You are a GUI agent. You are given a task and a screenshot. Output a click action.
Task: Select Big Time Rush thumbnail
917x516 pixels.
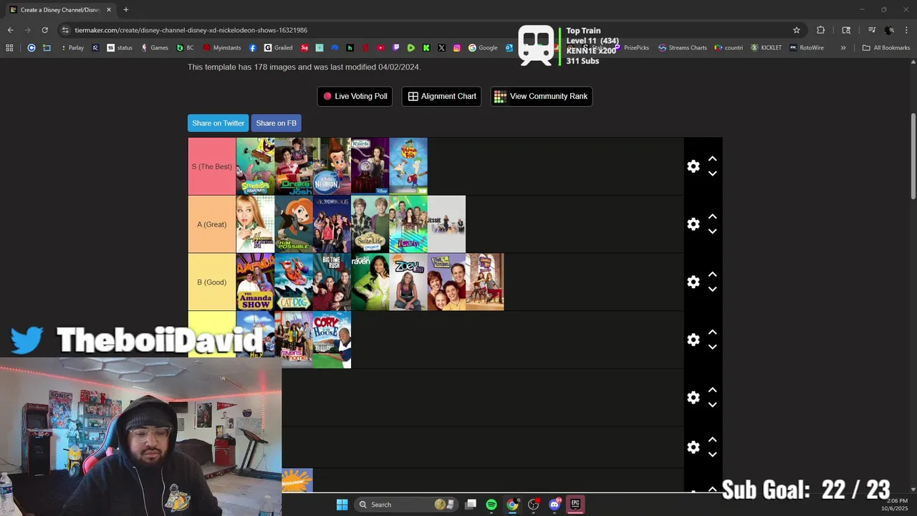[x=332, y=282]
